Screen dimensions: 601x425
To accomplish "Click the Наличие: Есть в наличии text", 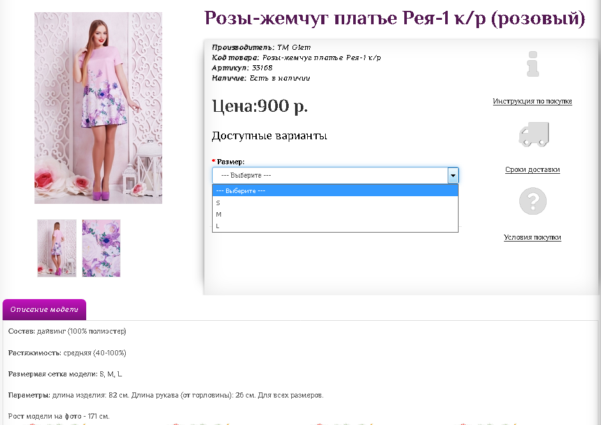I will point(261,78).
